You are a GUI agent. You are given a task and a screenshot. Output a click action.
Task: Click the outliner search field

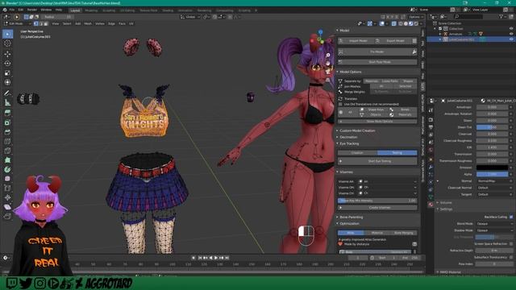pyautogui.click(x=468, y=16)
